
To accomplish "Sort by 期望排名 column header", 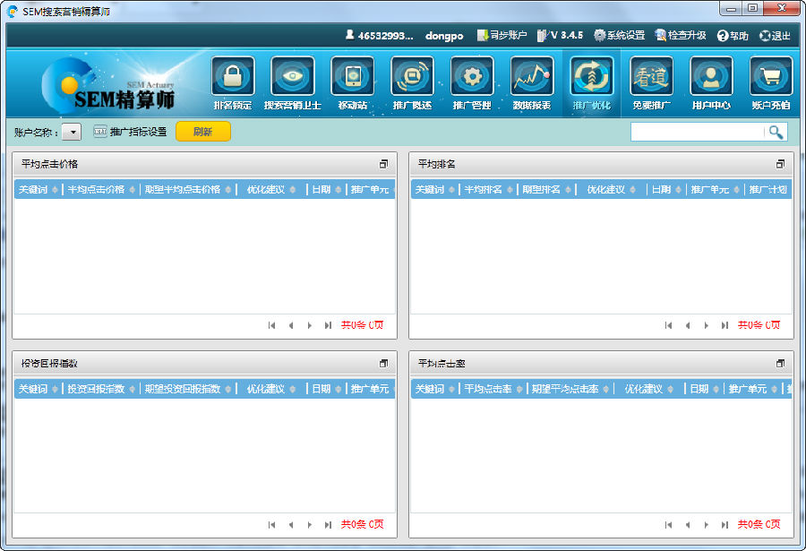I will [x=546, y=189].
